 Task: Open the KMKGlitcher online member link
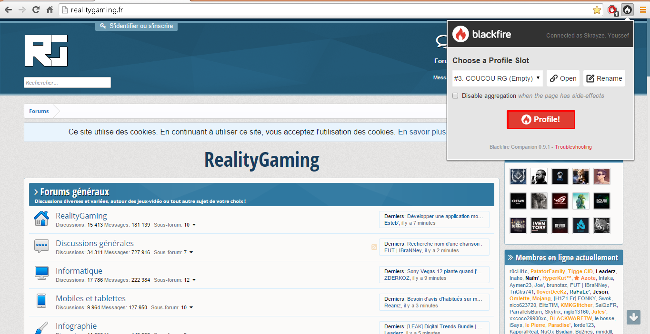tap(576, 305)
